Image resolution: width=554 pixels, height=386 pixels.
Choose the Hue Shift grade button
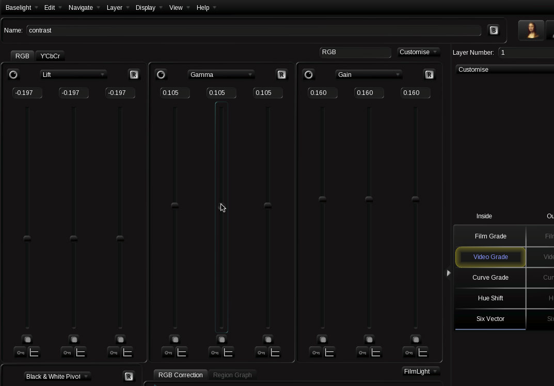tap(490, 298)
